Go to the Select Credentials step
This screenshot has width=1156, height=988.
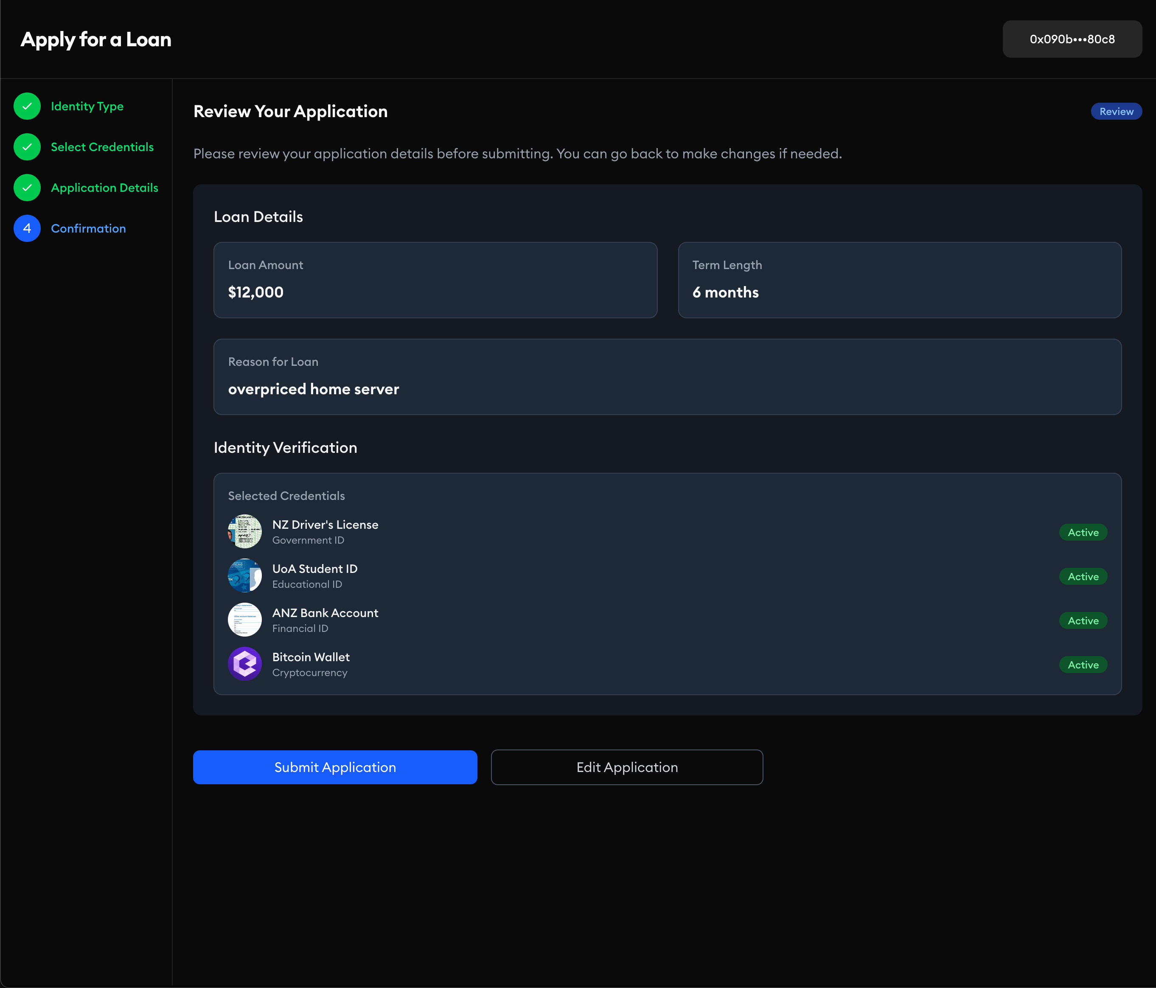[102, 147]
